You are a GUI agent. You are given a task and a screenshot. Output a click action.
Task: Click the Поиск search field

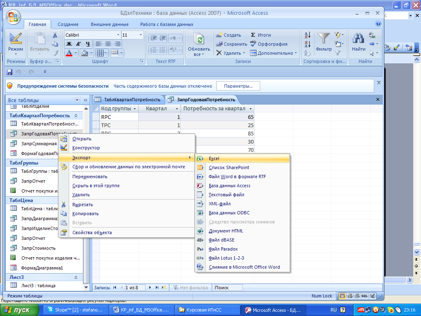tap(228, 288)
